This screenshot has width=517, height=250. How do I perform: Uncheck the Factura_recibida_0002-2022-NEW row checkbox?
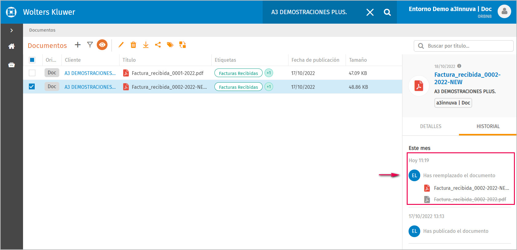(32, 87)
